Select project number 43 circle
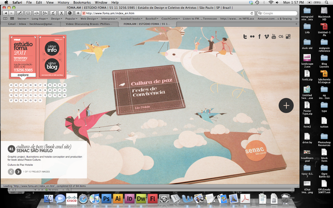Viewport: 333px width, 208px height. point(11,85)
